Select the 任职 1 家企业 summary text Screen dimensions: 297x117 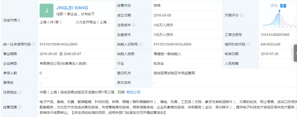[x=75, y=14]
